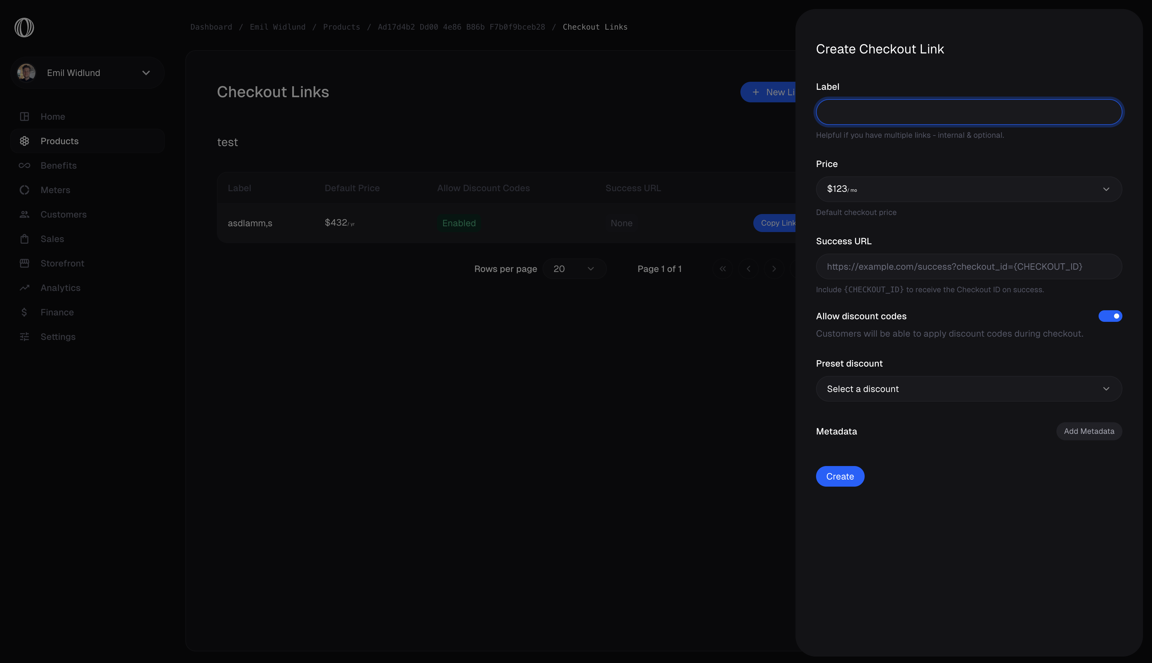1152x663 pixels.
Task: Click Emil Widlund breadcrumb link
Action: (x=278, y=27)
